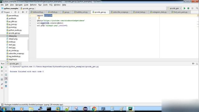Toggle tool window buttons in status bar
The height and width of the screenshot is (112, 199).
click(2, 105)
